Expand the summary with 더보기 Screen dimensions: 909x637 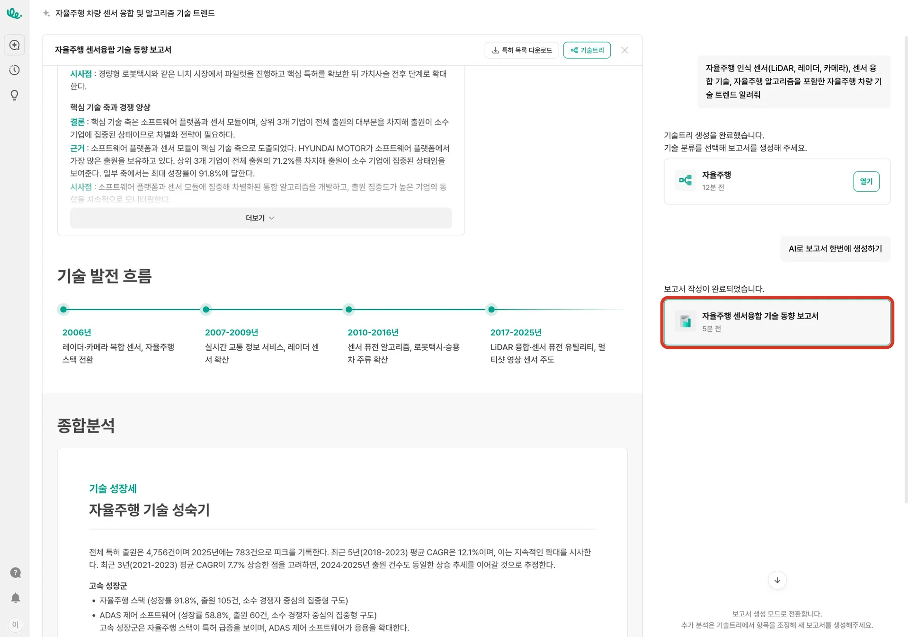pyautogui.click(x=260, y=218)
